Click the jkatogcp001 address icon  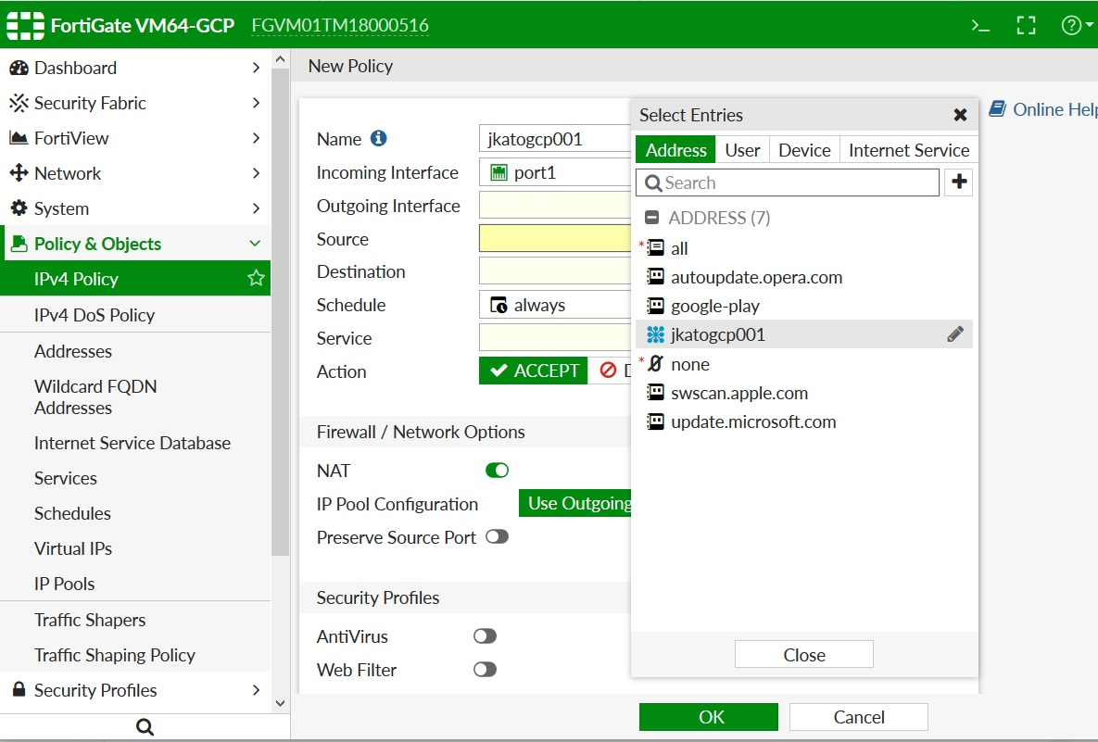pos(655,334)
